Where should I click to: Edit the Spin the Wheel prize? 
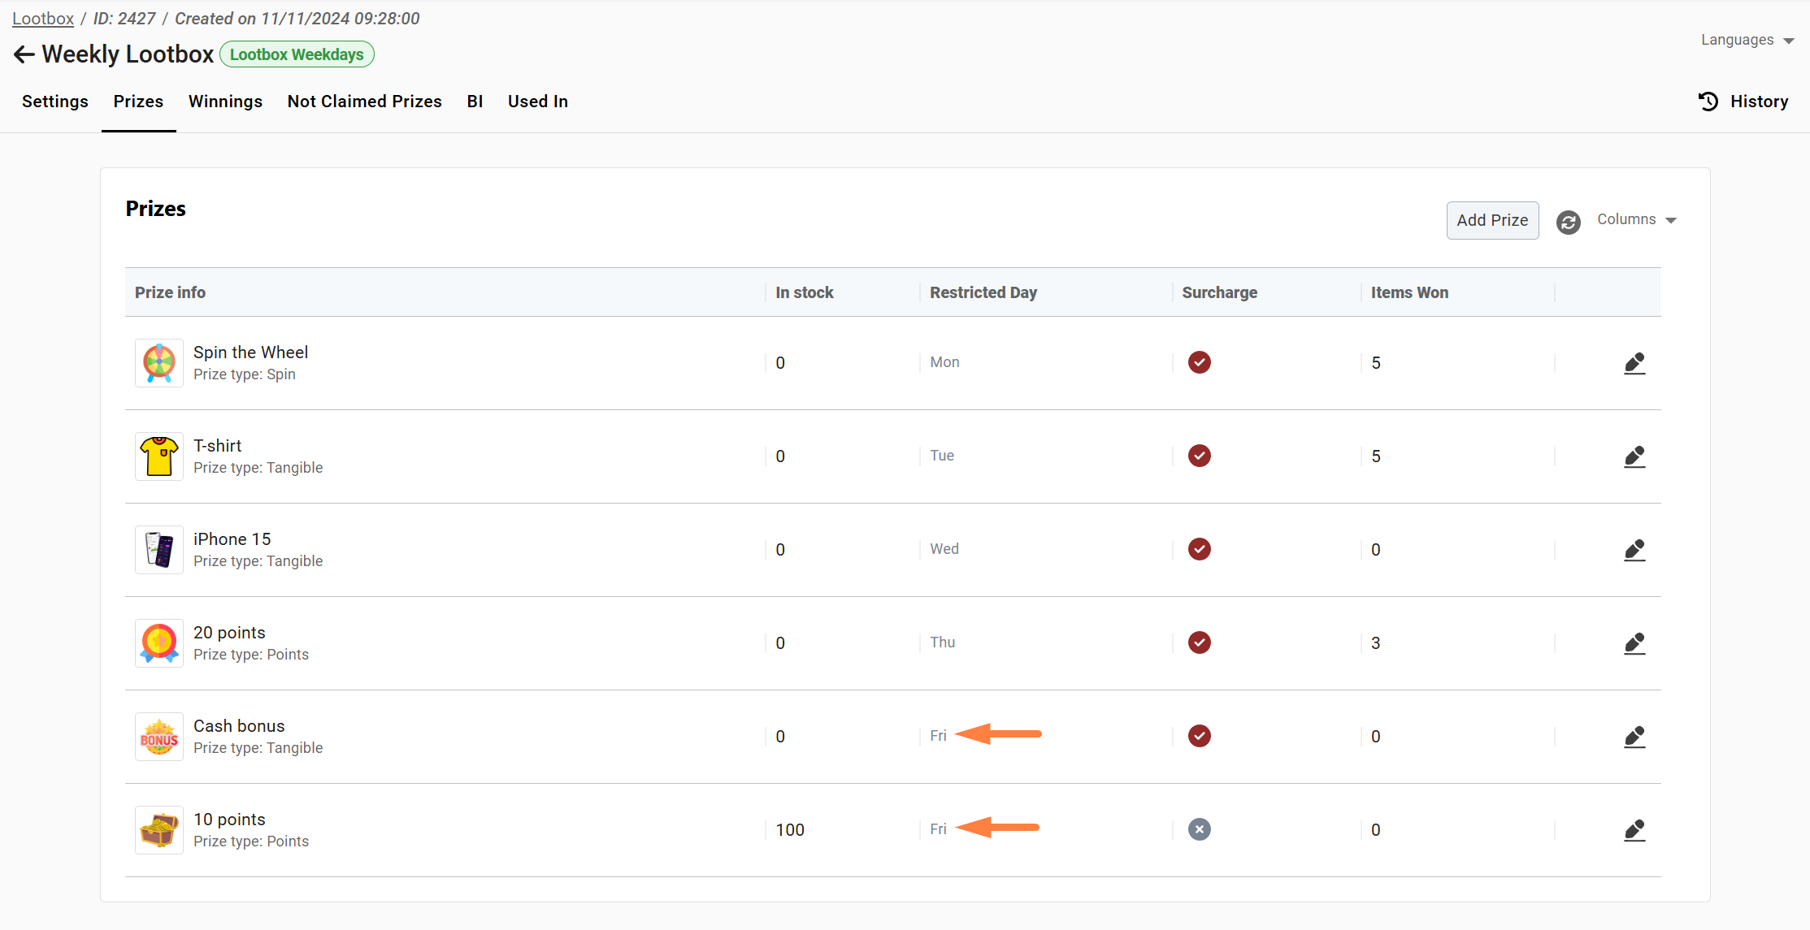[1634, 363]
